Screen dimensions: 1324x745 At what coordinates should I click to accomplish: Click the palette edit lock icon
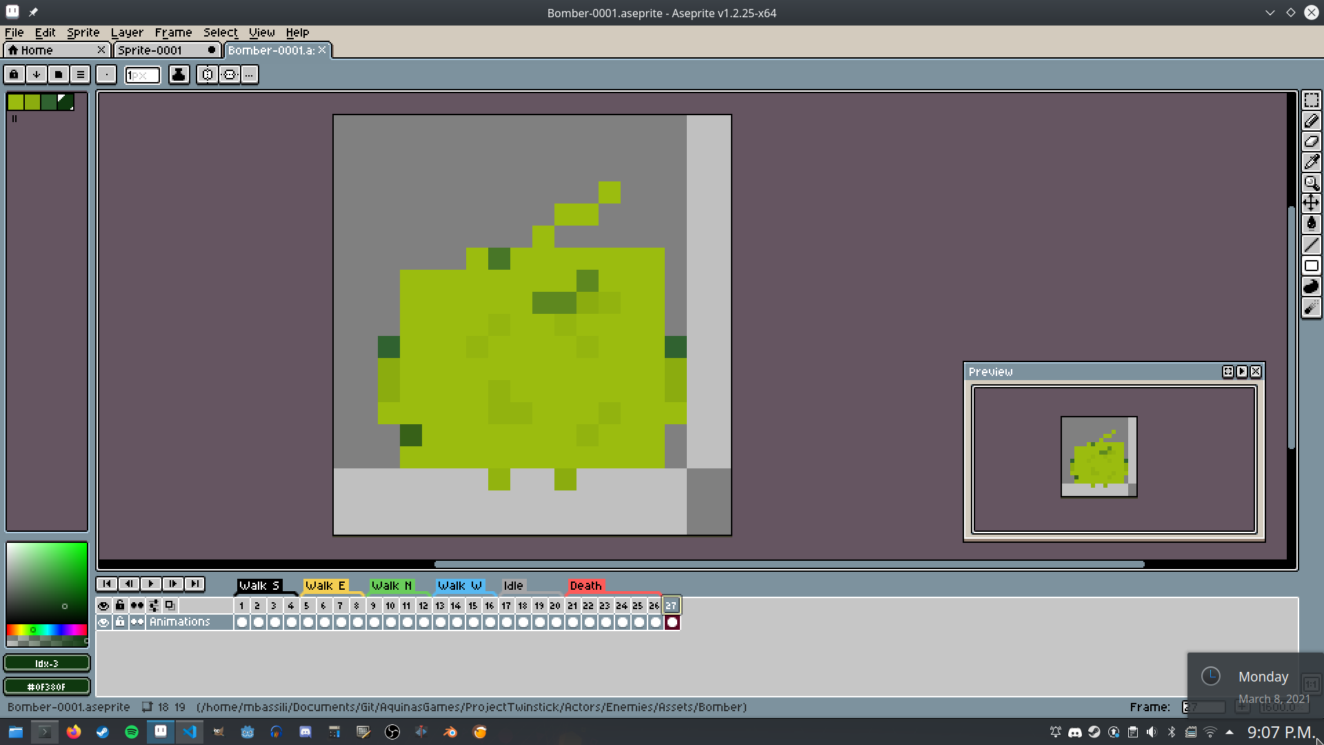[14, 74]
